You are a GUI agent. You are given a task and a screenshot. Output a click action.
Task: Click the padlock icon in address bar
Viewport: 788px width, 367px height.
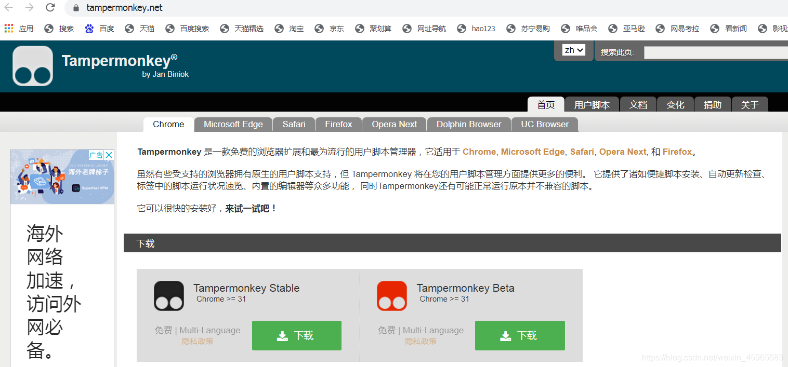coord(76,8)
